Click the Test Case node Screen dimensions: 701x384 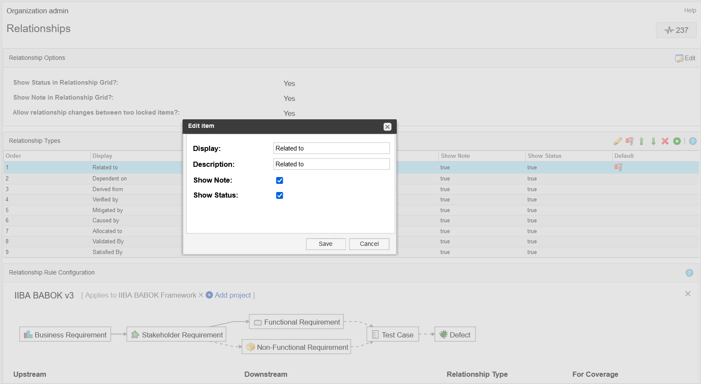click(x=392, y=334)
